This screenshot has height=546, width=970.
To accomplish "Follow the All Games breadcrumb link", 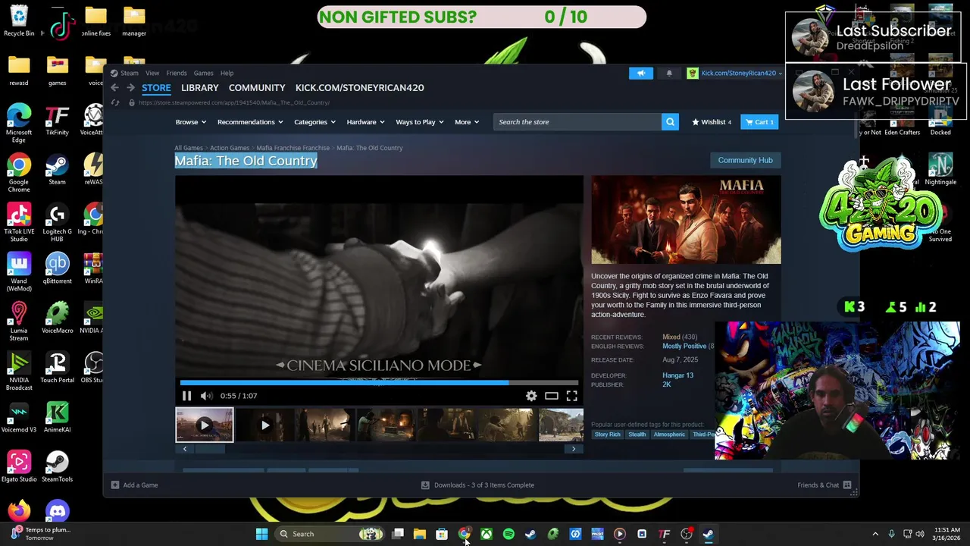I will point(189,148).
